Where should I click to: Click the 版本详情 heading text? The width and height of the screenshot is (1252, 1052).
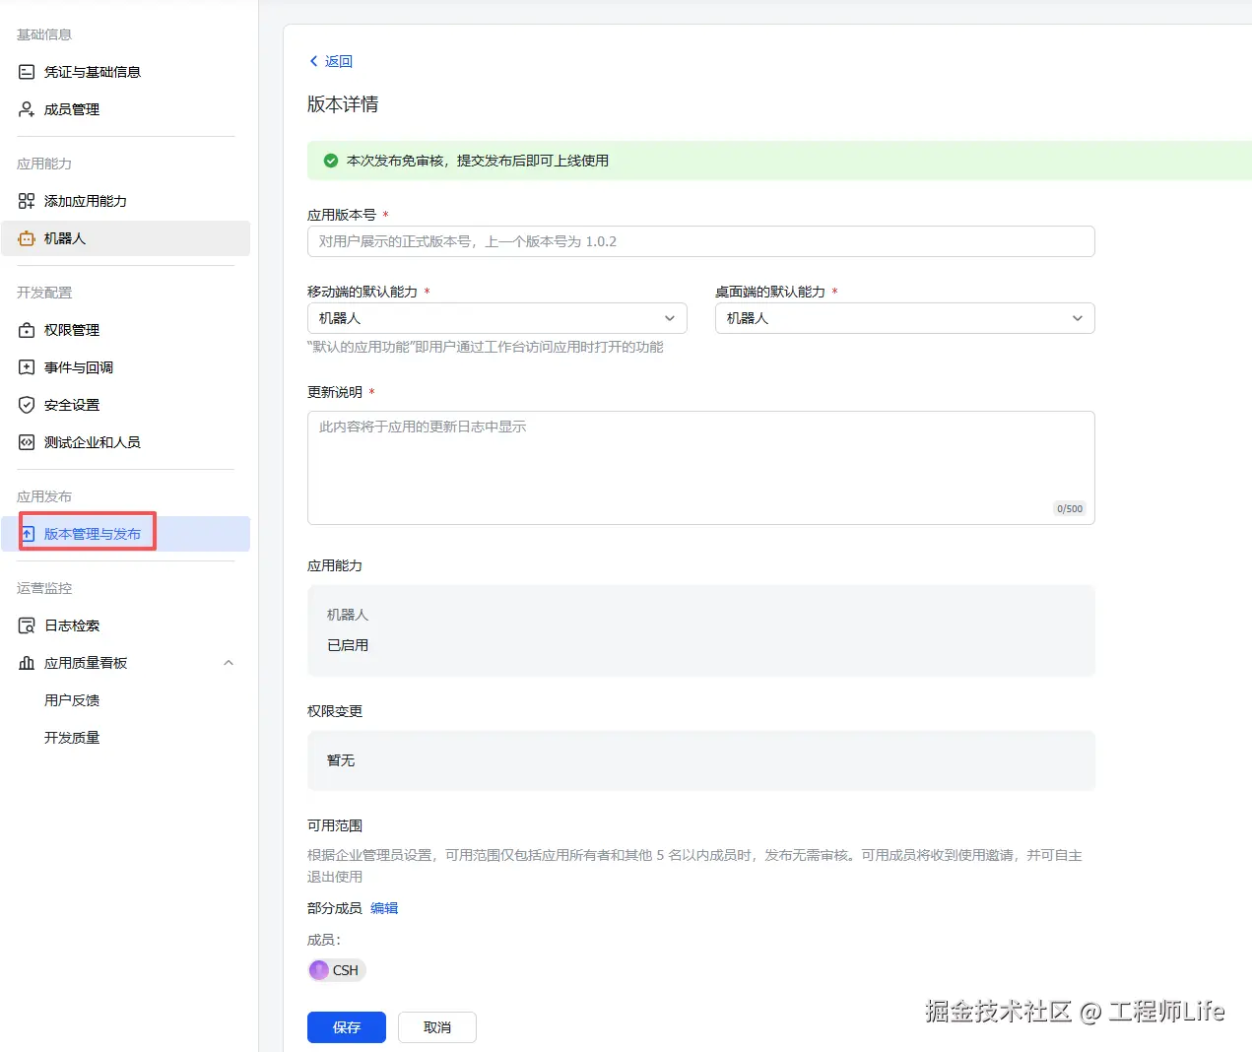pyautogui.click(x=343, y=104)
